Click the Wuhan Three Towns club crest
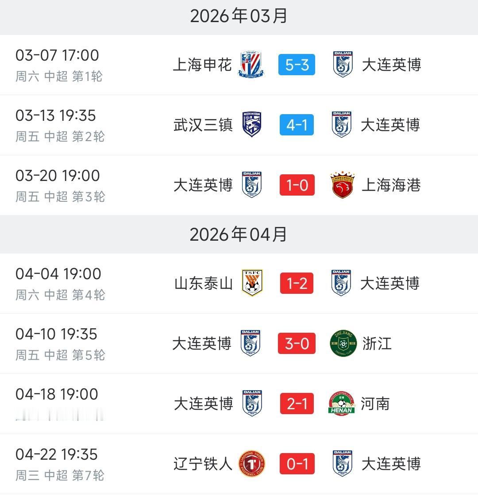Image resolution: width=478 pixels, height=496 pixels. [252, 124]
